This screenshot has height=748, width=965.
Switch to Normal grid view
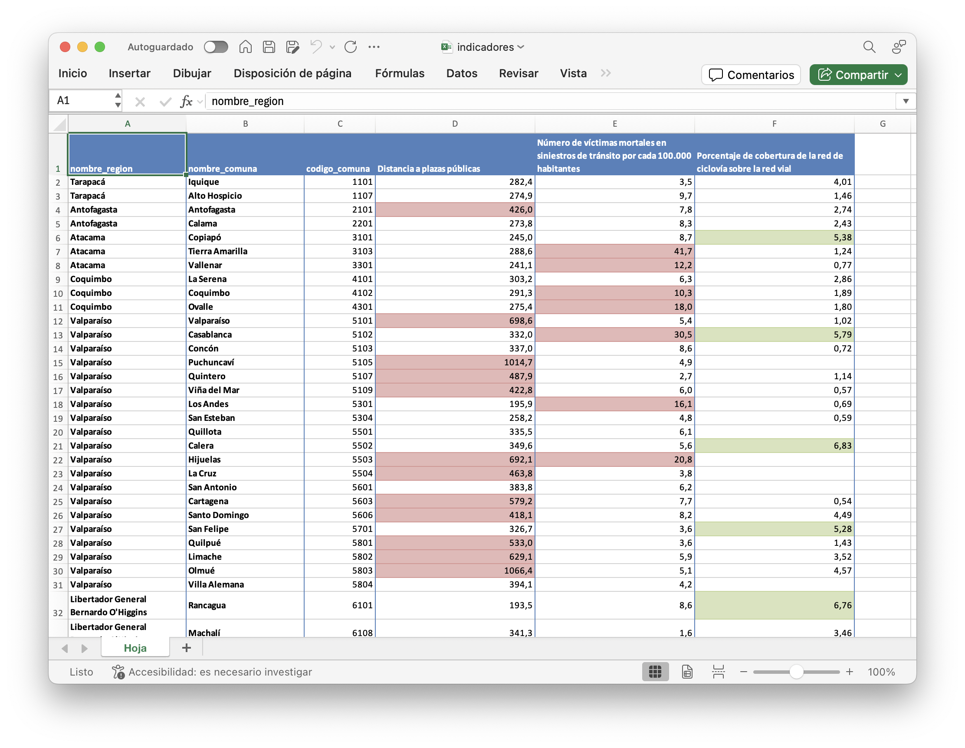coord(655,672)
